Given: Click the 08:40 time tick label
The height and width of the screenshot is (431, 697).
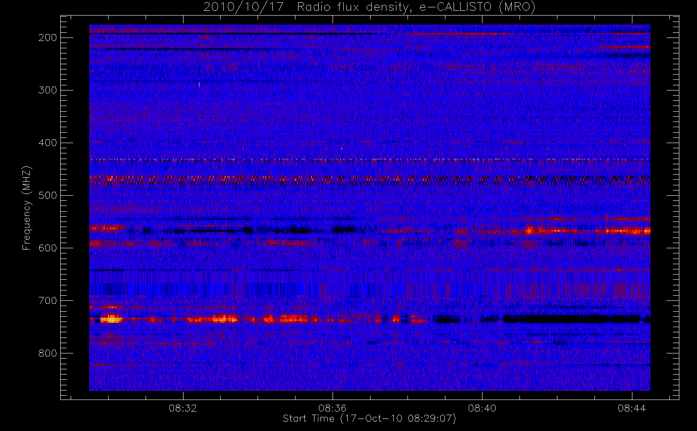Looking at the screenshot, I should [x=482, y=408].
